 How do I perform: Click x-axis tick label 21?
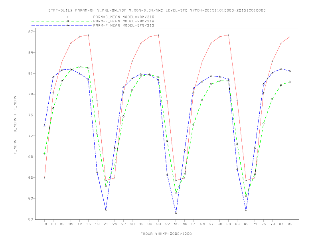[106, 224]
